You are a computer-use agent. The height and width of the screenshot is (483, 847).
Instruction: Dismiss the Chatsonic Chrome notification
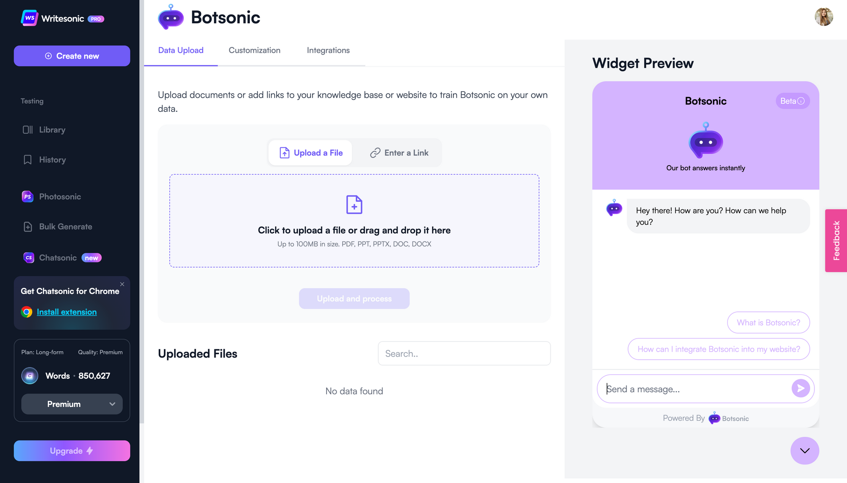pyautogui.click(x=122, y=284)
